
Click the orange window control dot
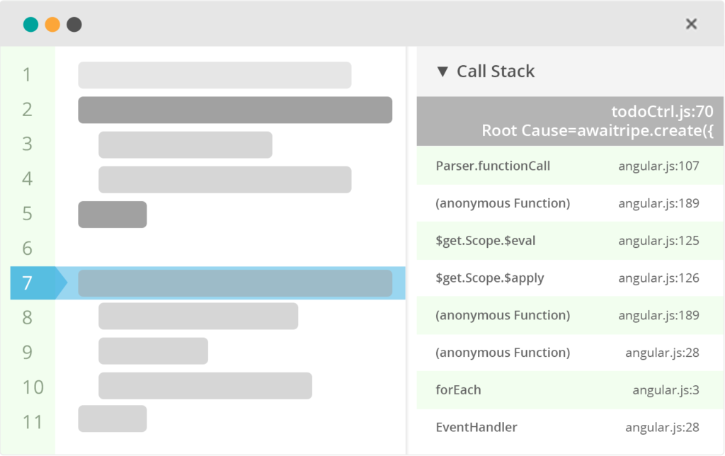coord(52,25)
